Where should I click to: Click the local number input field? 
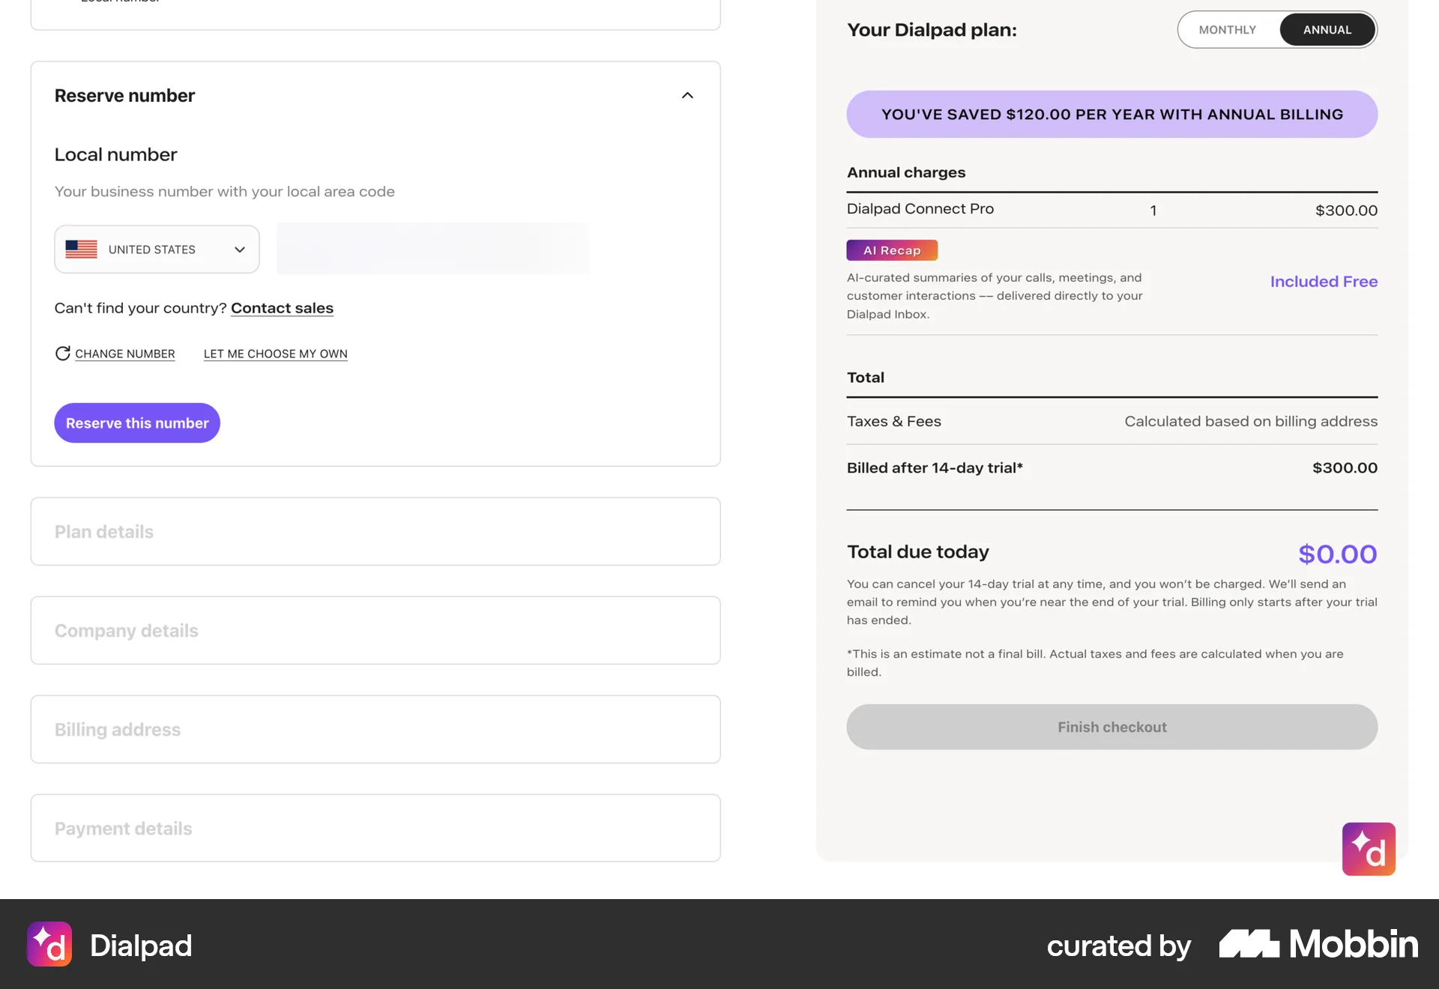(432, 249)
